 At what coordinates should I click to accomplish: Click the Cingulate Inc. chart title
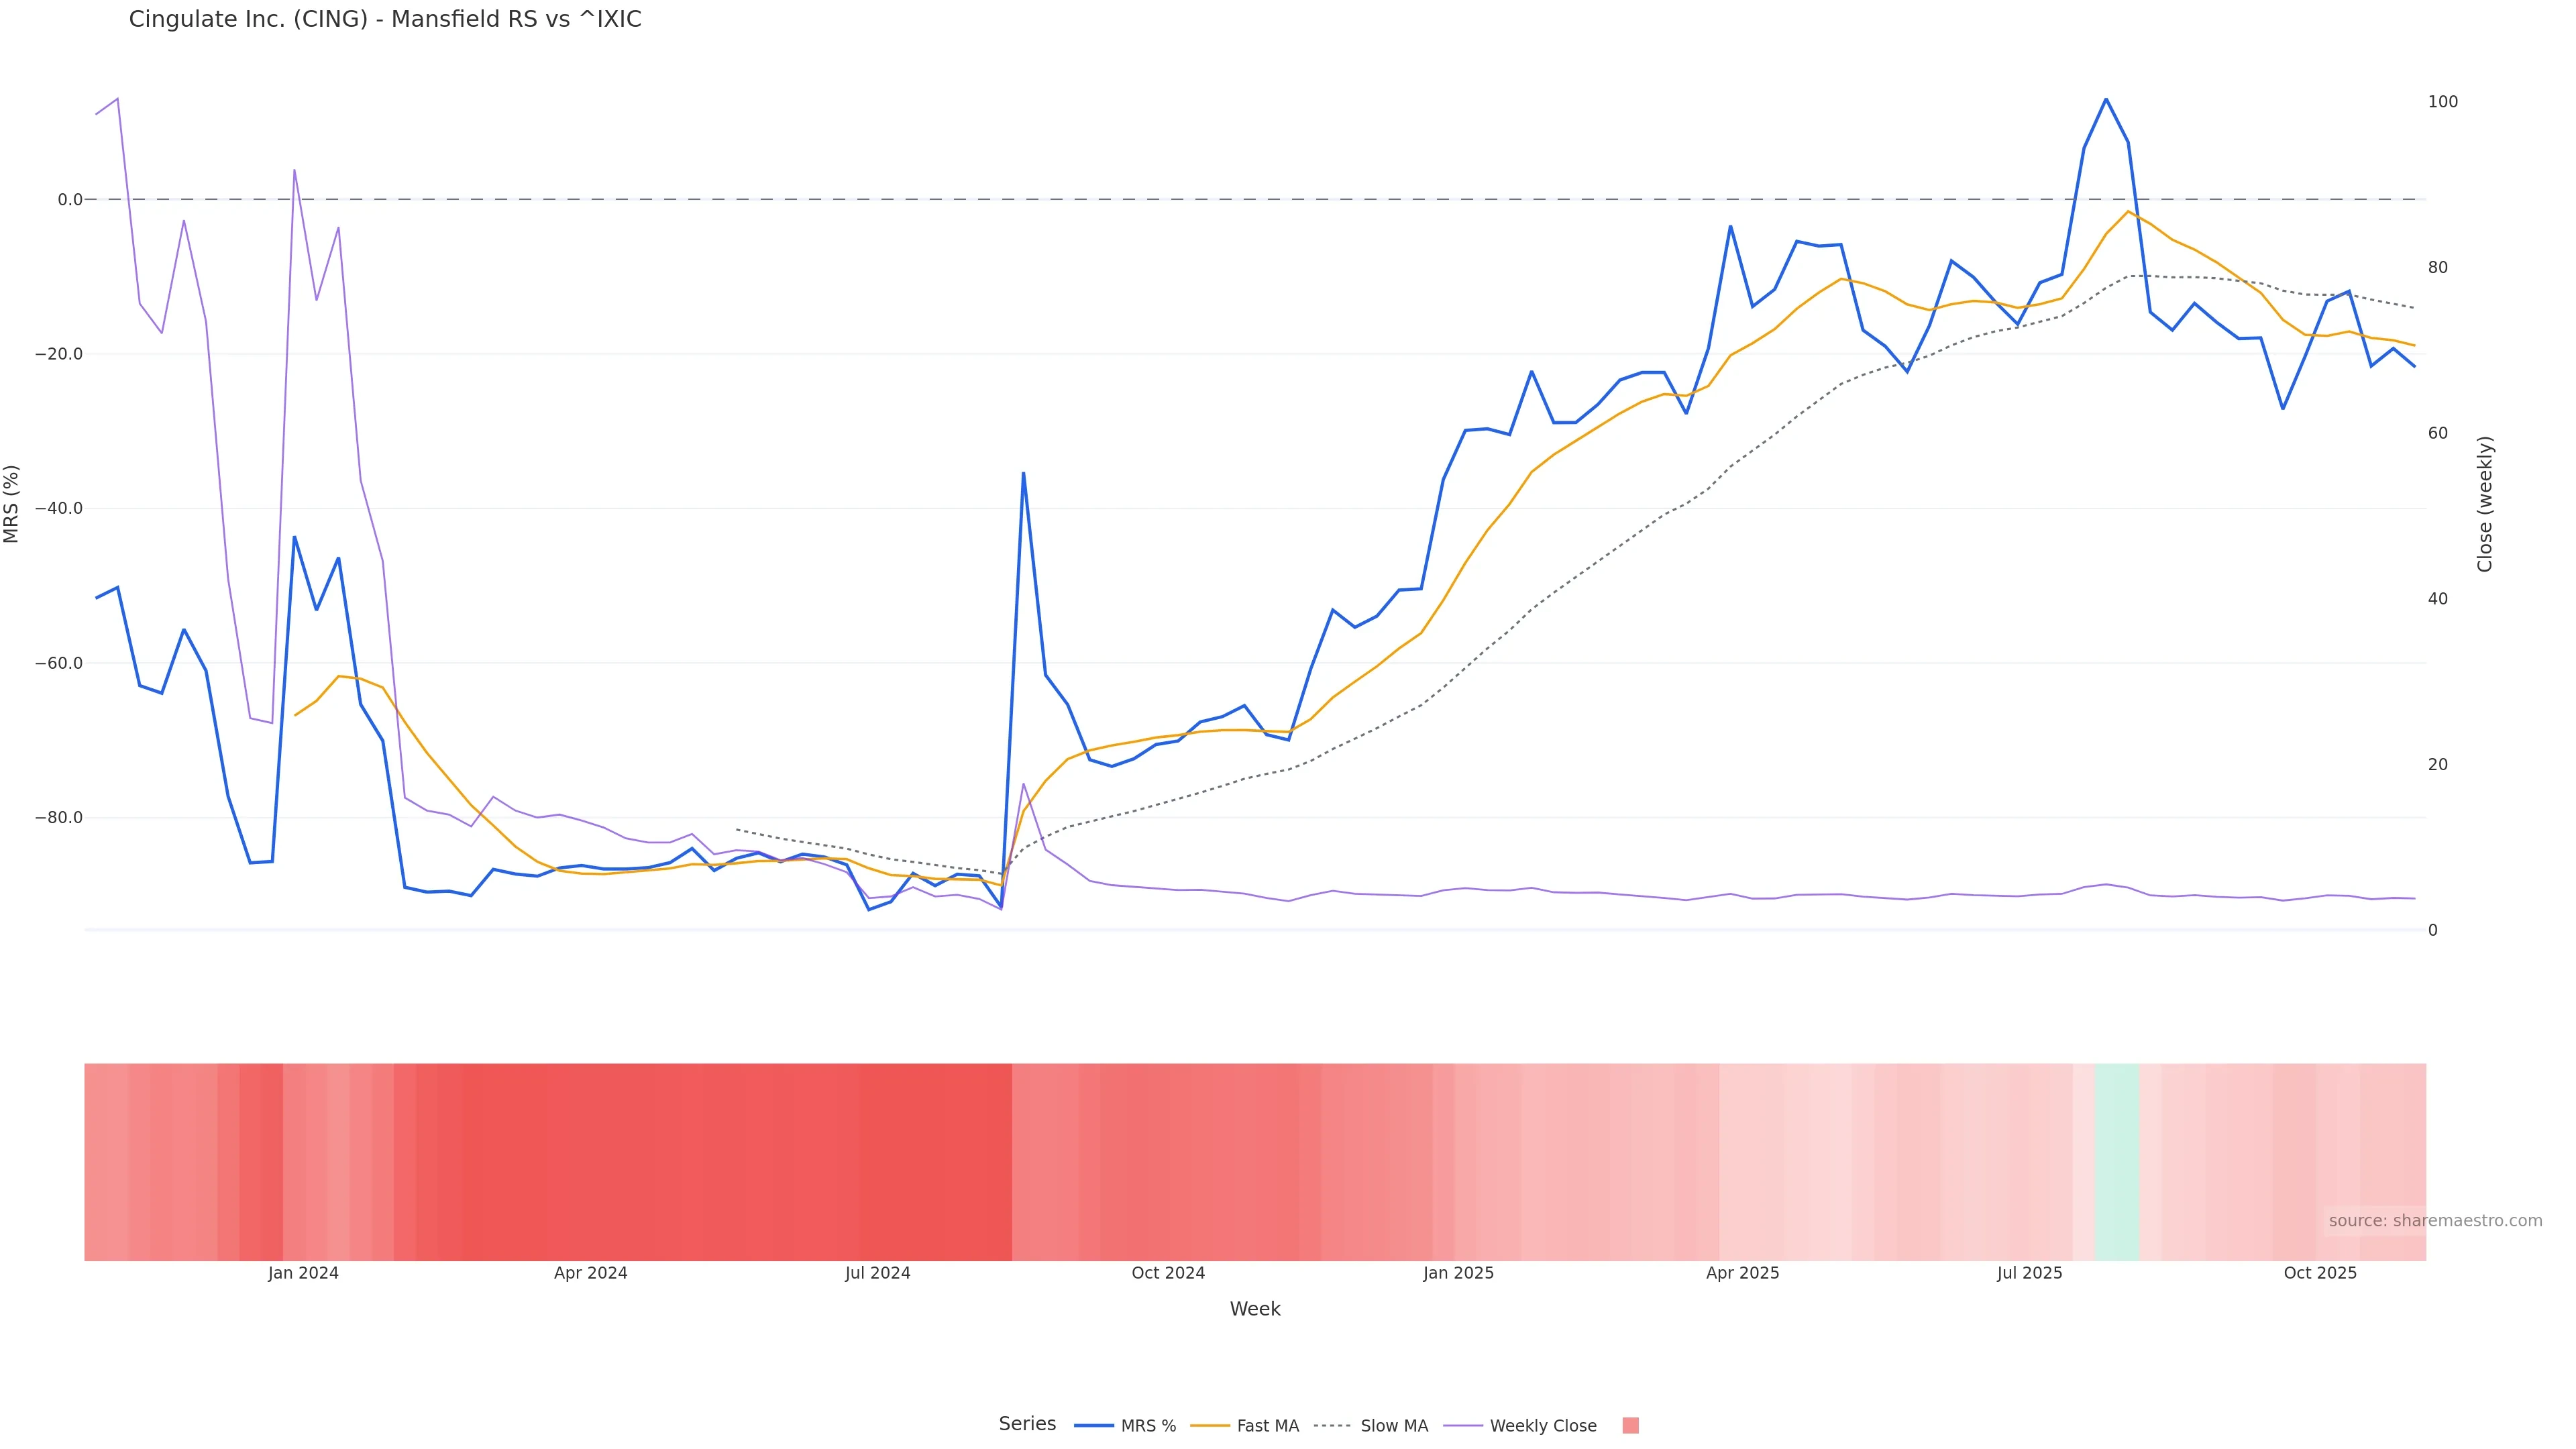click(385, 19)
